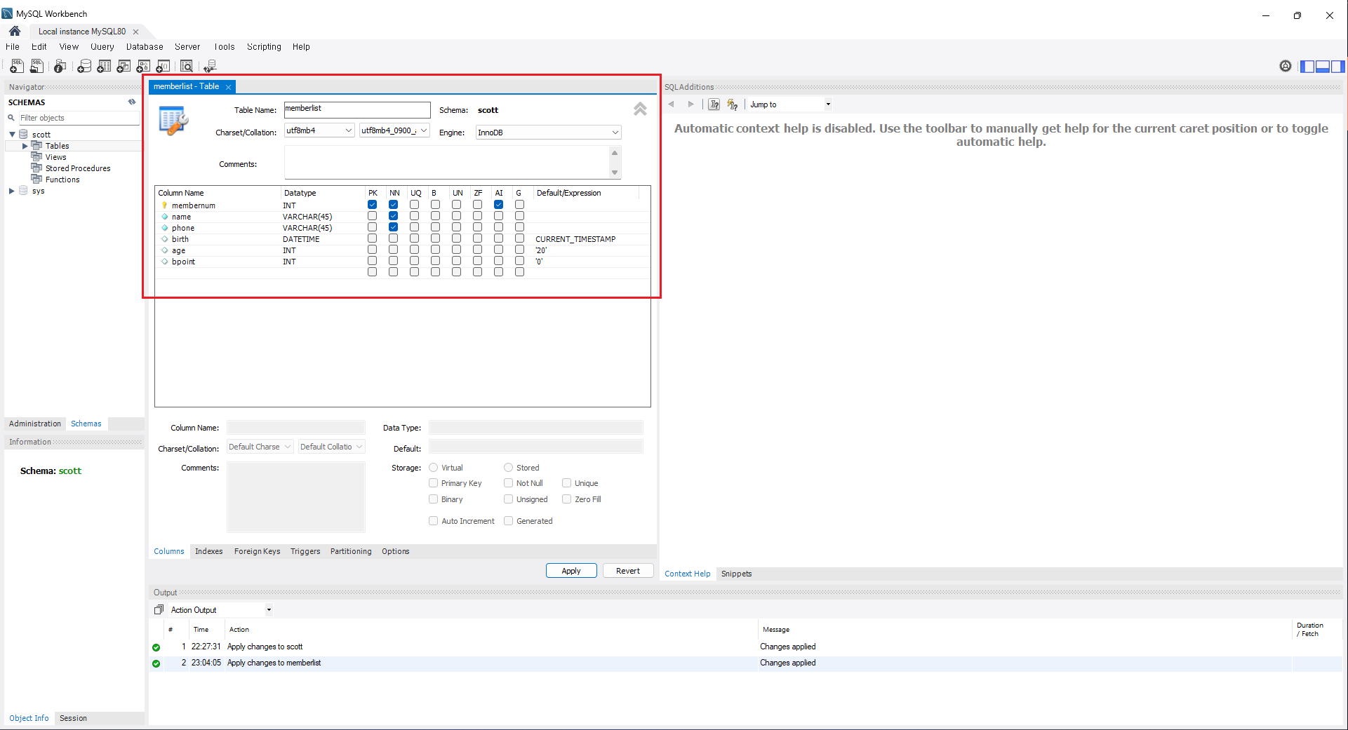This screenshot has width=1348, height=730.
Task: Open the Server menu
Action: (x=187, y=47)
